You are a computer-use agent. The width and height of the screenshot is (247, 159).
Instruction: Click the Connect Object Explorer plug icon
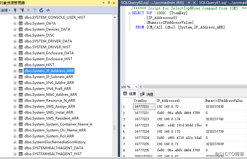coord(15,10)
